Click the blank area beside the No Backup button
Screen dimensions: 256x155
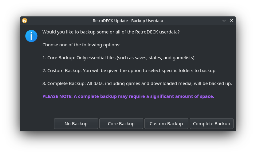point(37,124)
